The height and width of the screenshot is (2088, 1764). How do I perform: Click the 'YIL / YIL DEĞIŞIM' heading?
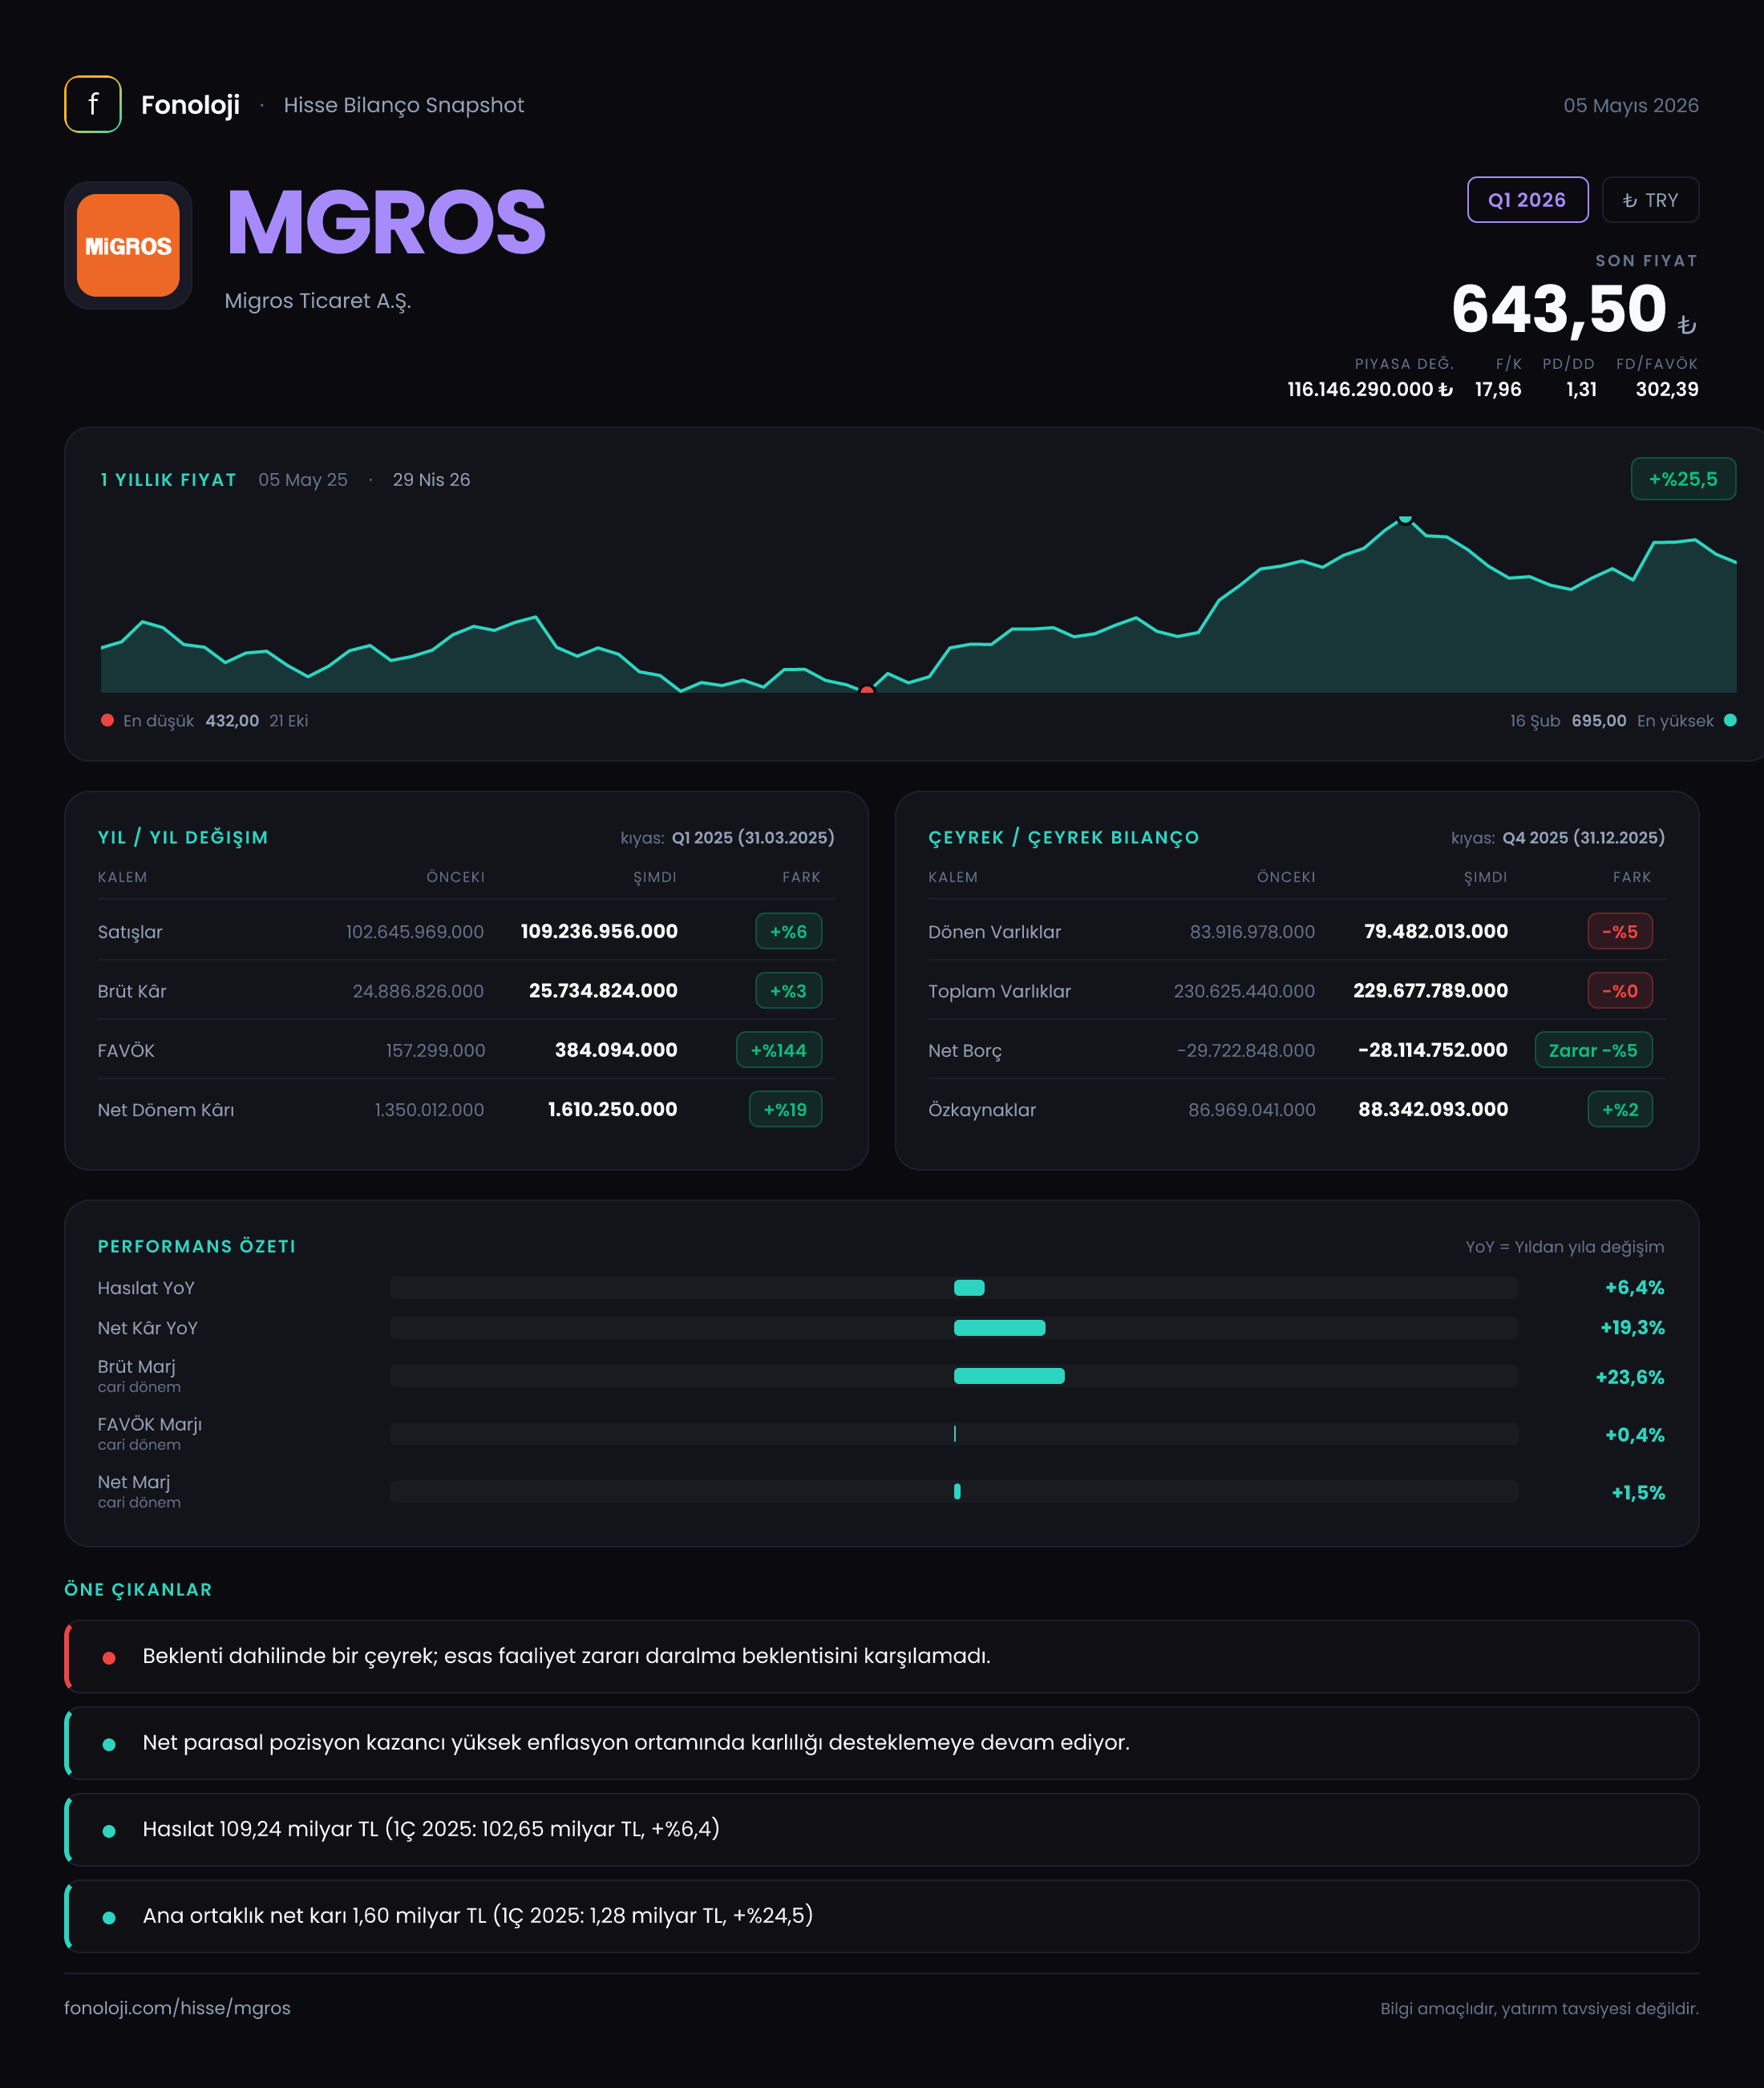[x=183, y=838]
